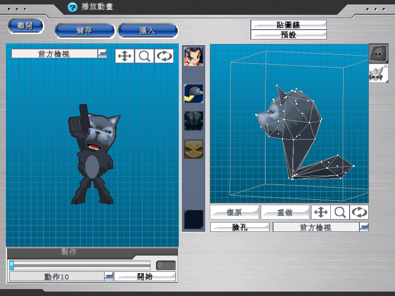
Task: Select the rotate tool under the wireframe view
Action: click(x=359, y=213)
